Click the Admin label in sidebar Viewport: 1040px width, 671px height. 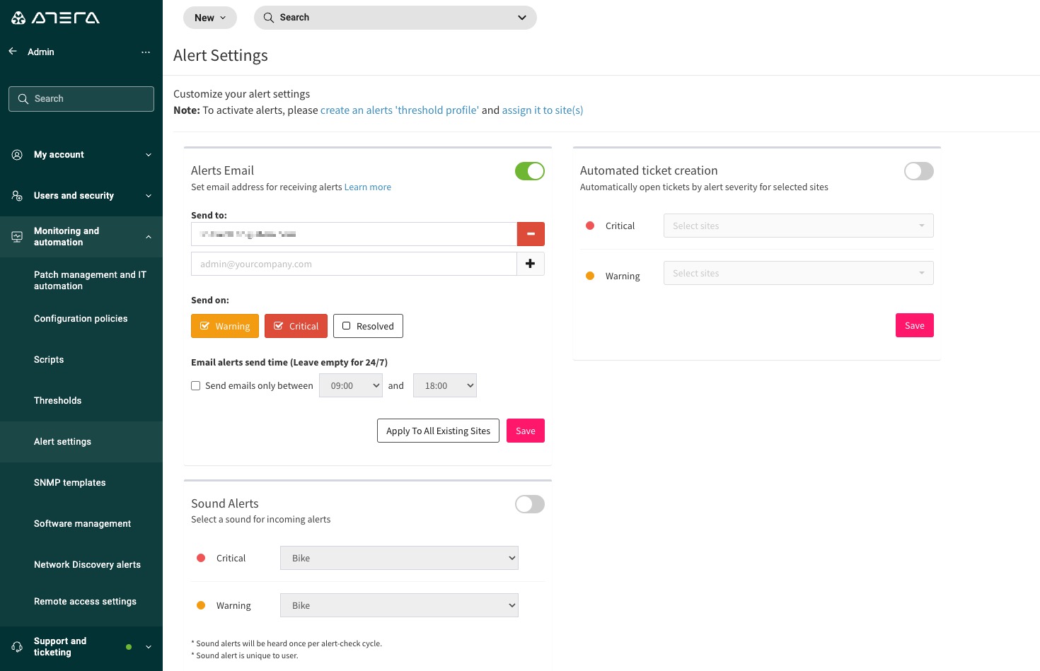coord(41,52)
